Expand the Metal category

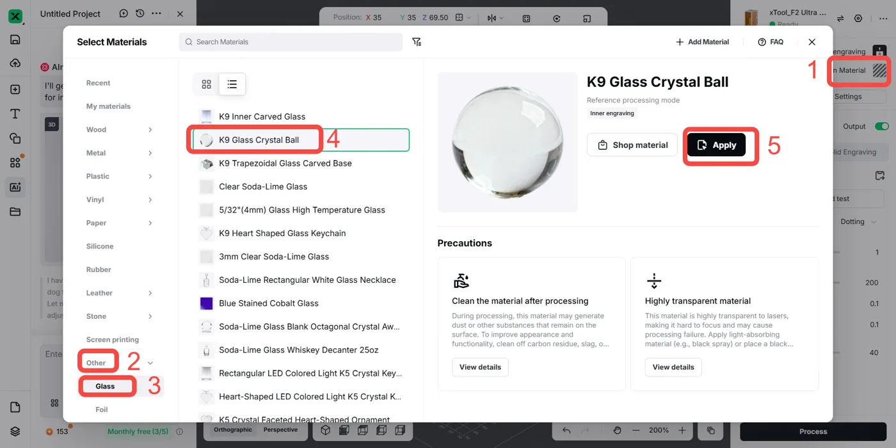tap(120, 153)
